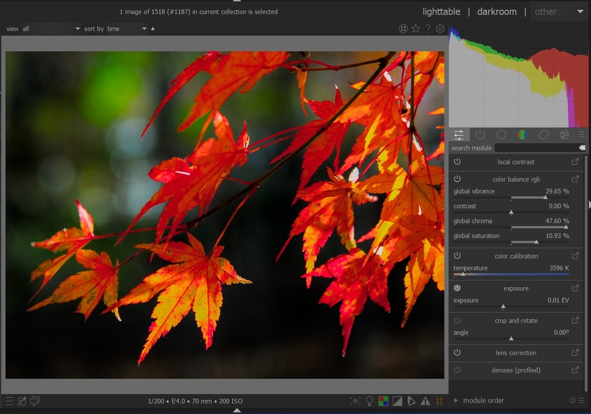591x414 pixels.
Task: Toggle gamut check warning icon
Action: pyautogui.click(x=426, y=401)
